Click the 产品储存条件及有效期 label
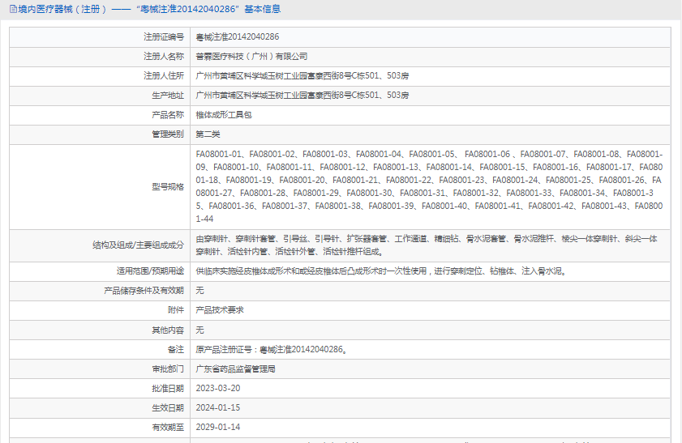Viewport: 682px width, 443px height. pyautogui.click(x=144, y=291)
